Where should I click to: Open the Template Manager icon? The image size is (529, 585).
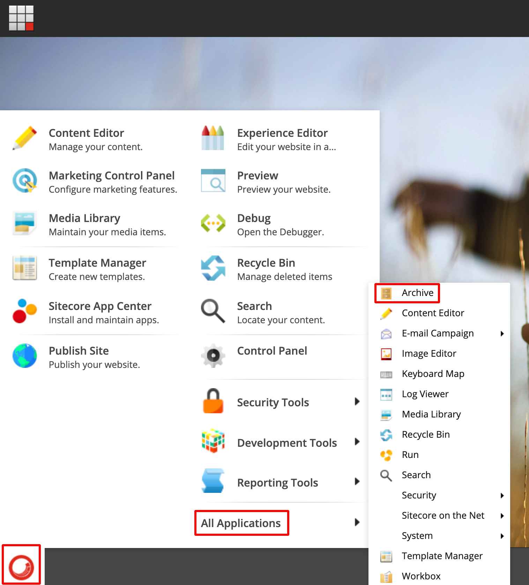point(25,268)
